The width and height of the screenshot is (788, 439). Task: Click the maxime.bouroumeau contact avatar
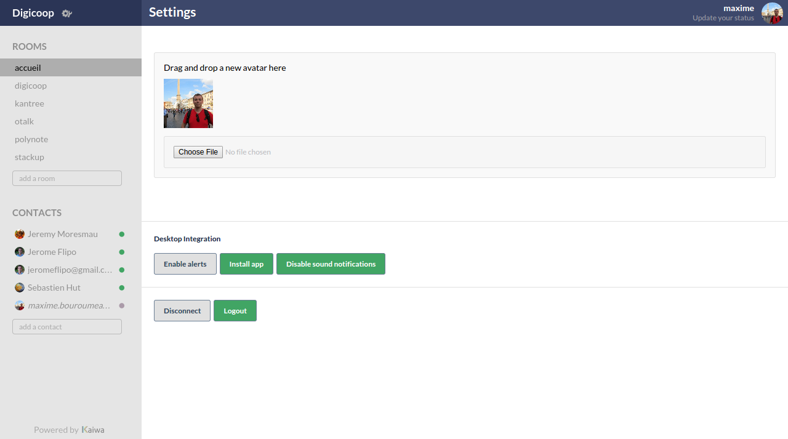click(20, 305)
